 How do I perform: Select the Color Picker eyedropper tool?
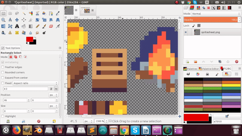[x=58, y=13]
